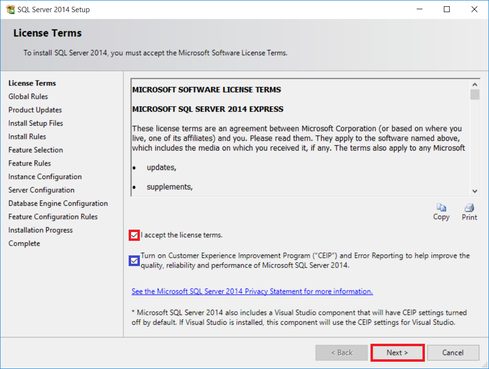Click the Cancel button
Screen dimensions: 489x369
coord(453,353)
